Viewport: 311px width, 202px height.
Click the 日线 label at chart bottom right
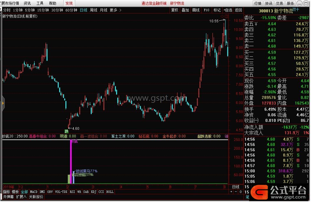coord(236,187)
